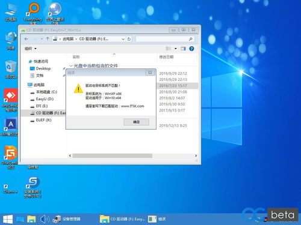This screenshot has height=225, width=301.
Task: Select the row dated 2017/6/15 0:17
Action: pyautogui.click(x=172, y=110)
